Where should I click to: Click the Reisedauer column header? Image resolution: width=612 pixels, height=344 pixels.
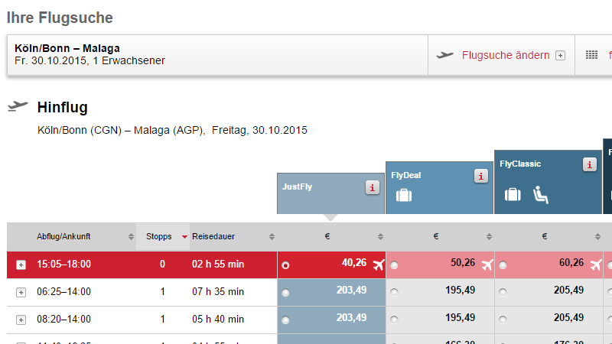213,236
